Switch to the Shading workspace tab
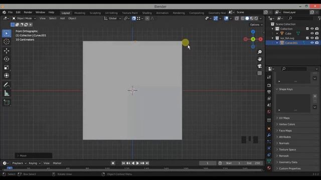This screenshot has height=180, width=321. (147, 13)
